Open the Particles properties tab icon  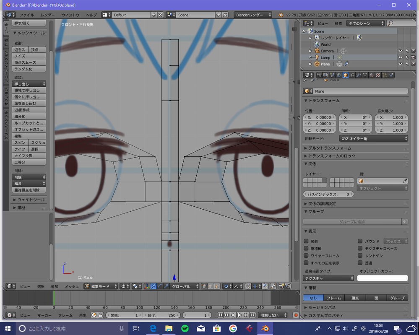pos(385,75)
